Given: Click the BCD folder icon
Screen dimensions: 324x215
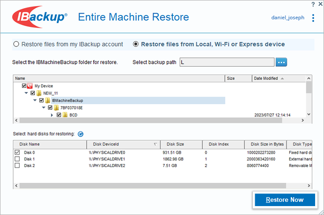Looking at the screenshot, I should [65, 115].
